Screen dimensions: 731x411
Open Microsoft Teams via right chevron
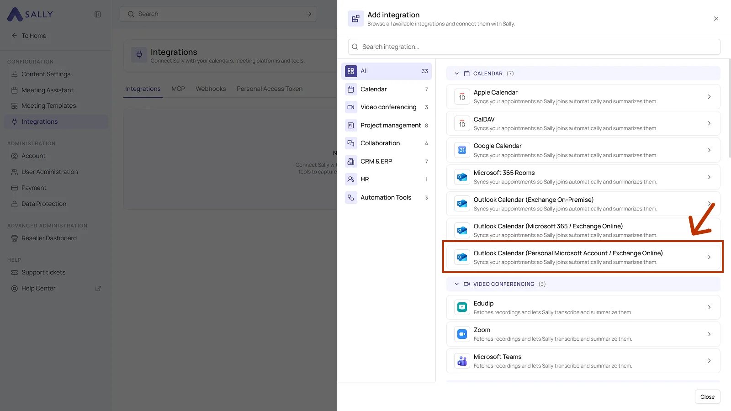pyautogui.click(x=709, y=361)
